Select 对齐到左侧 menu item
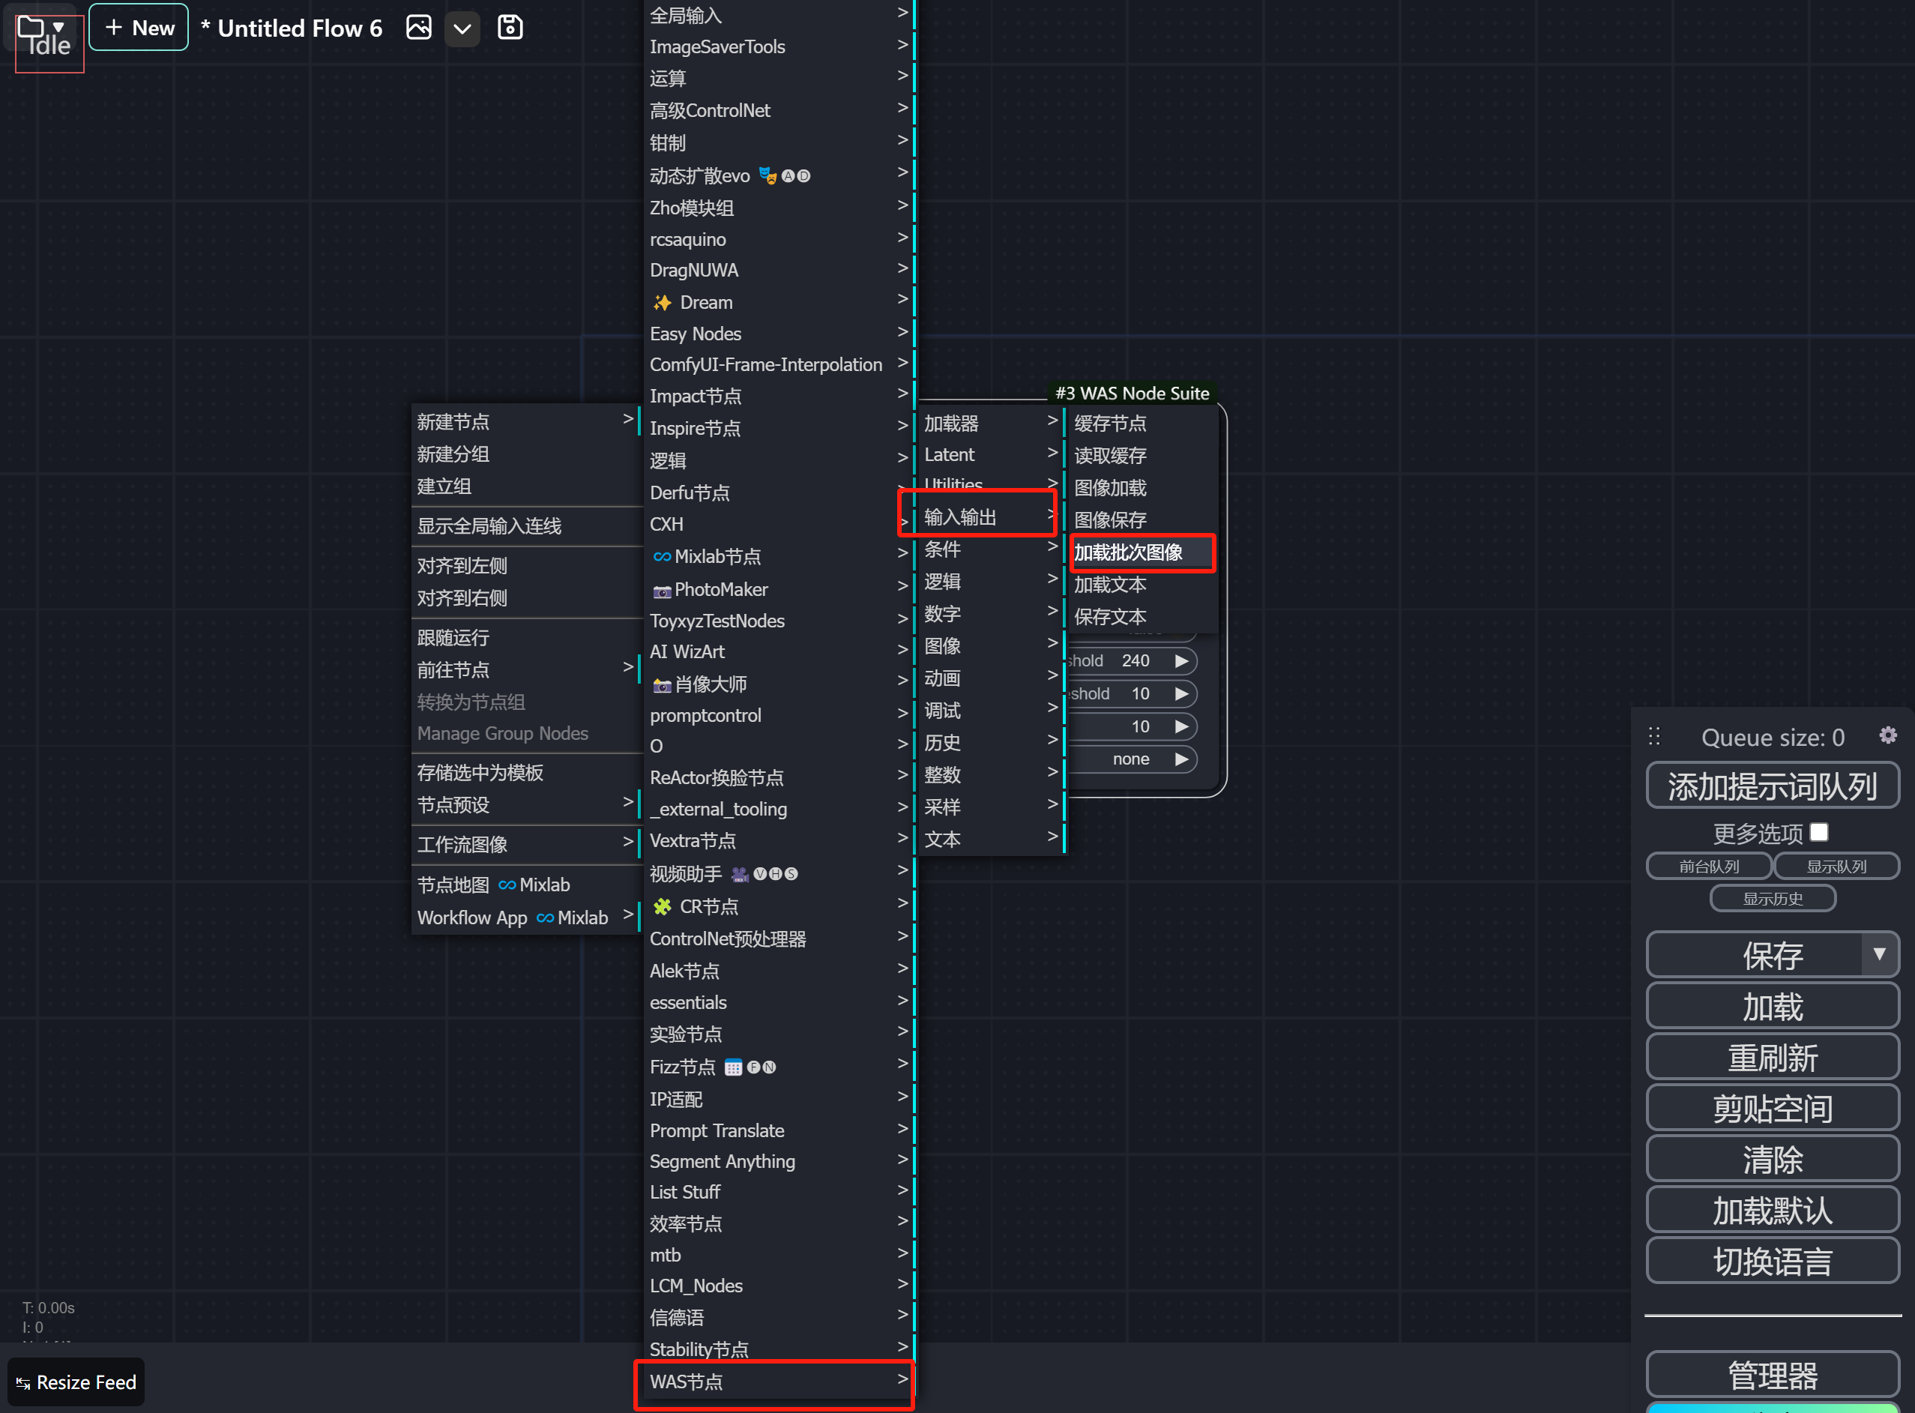 tap(526, 565)
